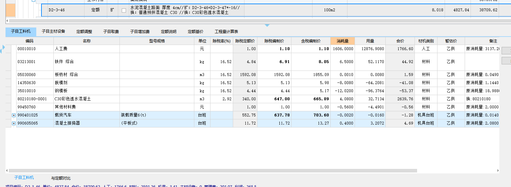Image resolution: width=511 pixels, height=187 pixels.
Task: Edit 消耗量 value 1606.0000
Action: tap(343, 49)
